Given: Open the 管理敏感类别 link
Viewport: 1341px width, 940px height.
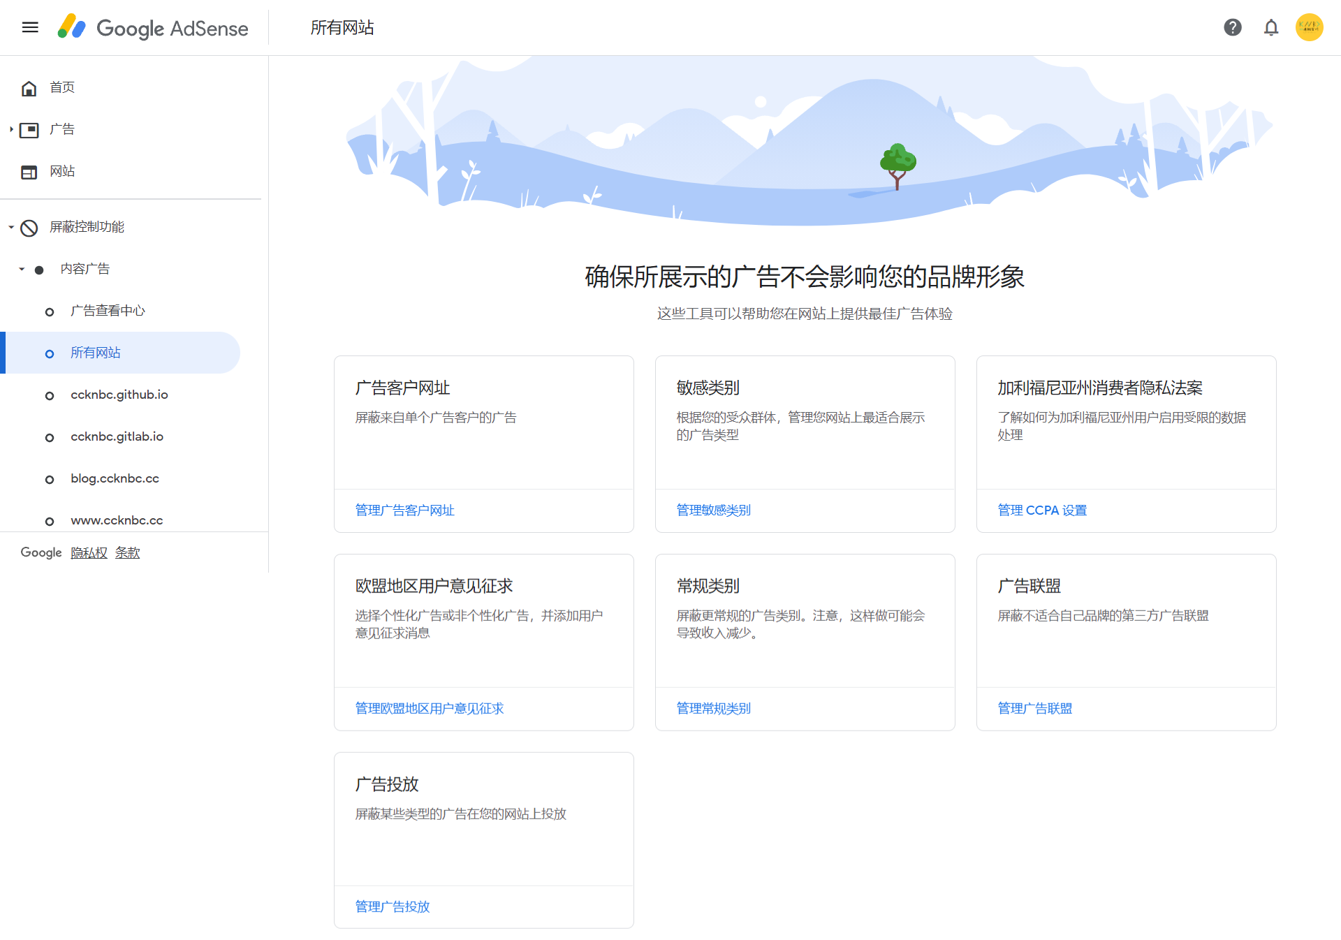Looking at the screenshot, I should [712, 511].
